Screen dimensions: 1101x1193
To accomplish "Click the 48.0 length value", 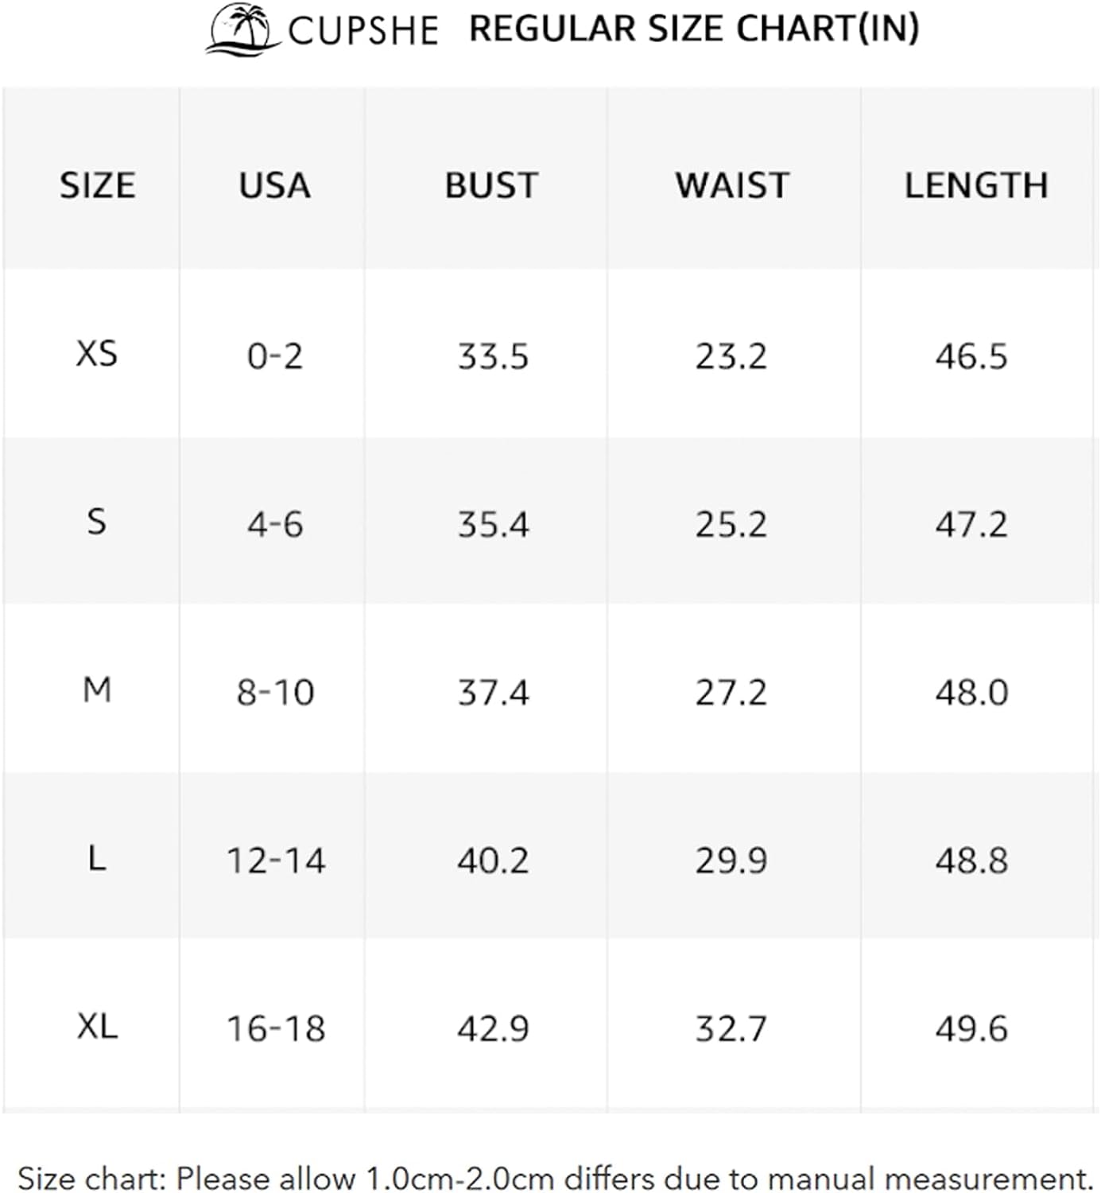I will click(971, 693).
